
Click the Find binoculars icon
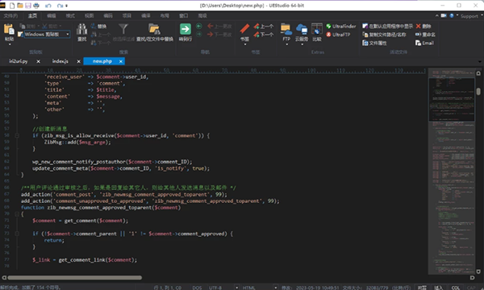click(x=81, y=29)
